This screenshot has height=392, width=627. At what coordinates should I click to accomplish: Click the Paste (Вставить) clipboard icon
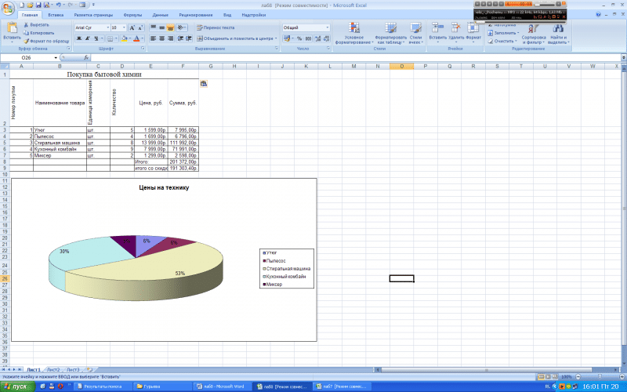12,27
